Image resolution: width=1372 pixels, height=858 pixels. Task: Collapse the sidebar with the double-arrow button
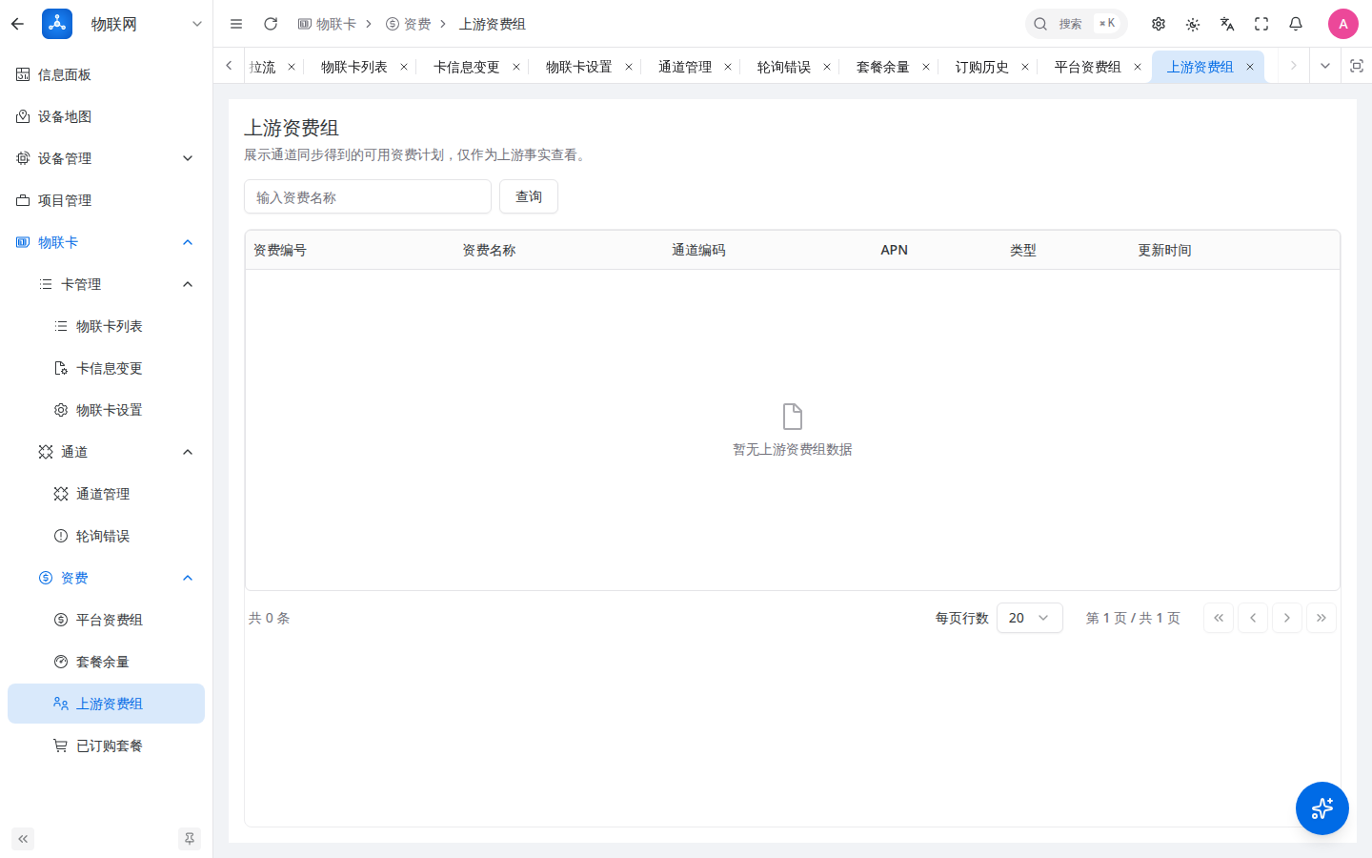(23, 839)
